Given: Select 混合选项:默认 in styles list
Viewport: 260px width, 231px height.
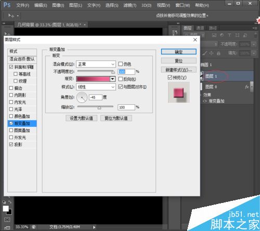Looking at the screenshot, I should pyautogui.click(x=22, y=59).
